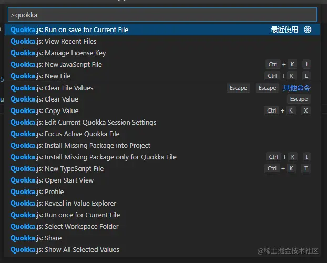Open Edit Current Quokka Session Settings

[162, 123]
